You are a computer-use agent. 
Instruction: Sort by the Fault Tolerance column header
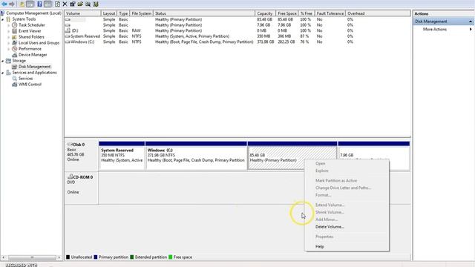(x=330, y=13)
